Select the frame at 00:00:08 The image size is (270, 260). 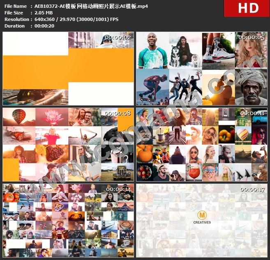[68, 144]
